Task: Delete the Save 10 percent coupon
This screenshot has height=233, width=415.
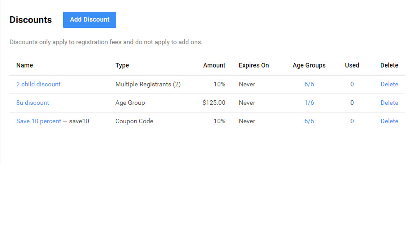Action: click(x=389, y=121)
